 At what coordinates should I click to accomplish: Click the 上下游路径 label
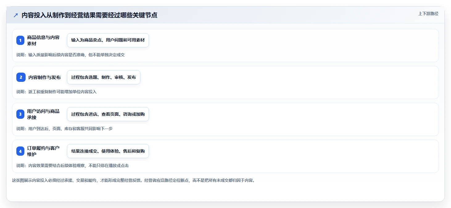click(428, 14)
